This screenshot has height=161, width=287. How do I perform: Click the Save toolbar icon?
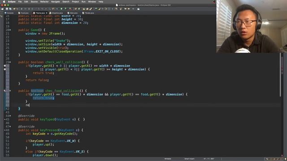[7, 9]
